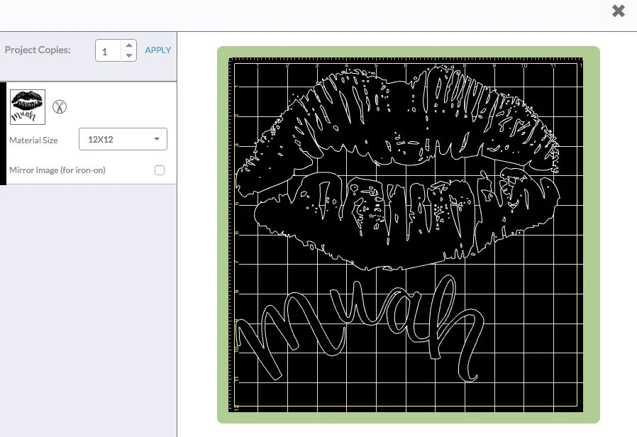The image size is (637, 437).
Task: Increase Project Copies with the up arrow
Action: (129, 45)
